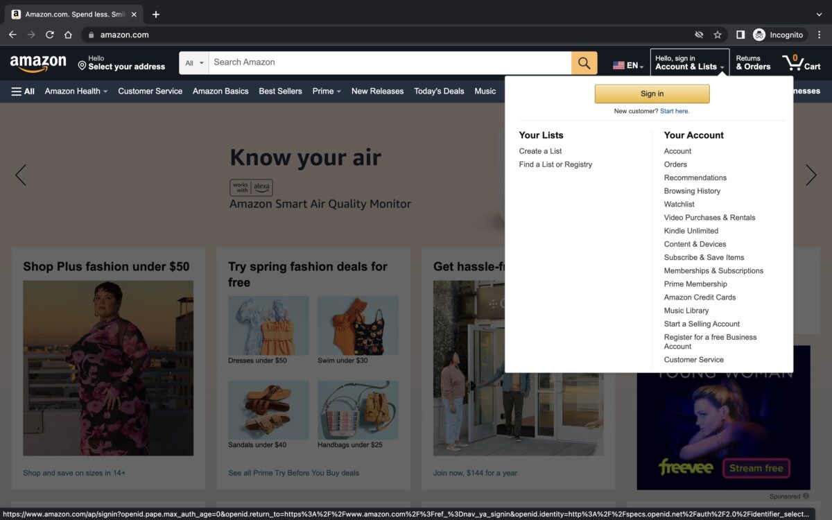Click the US flag language icon
The width and height of the screenshot is (832, 520).
click(618, 66)
